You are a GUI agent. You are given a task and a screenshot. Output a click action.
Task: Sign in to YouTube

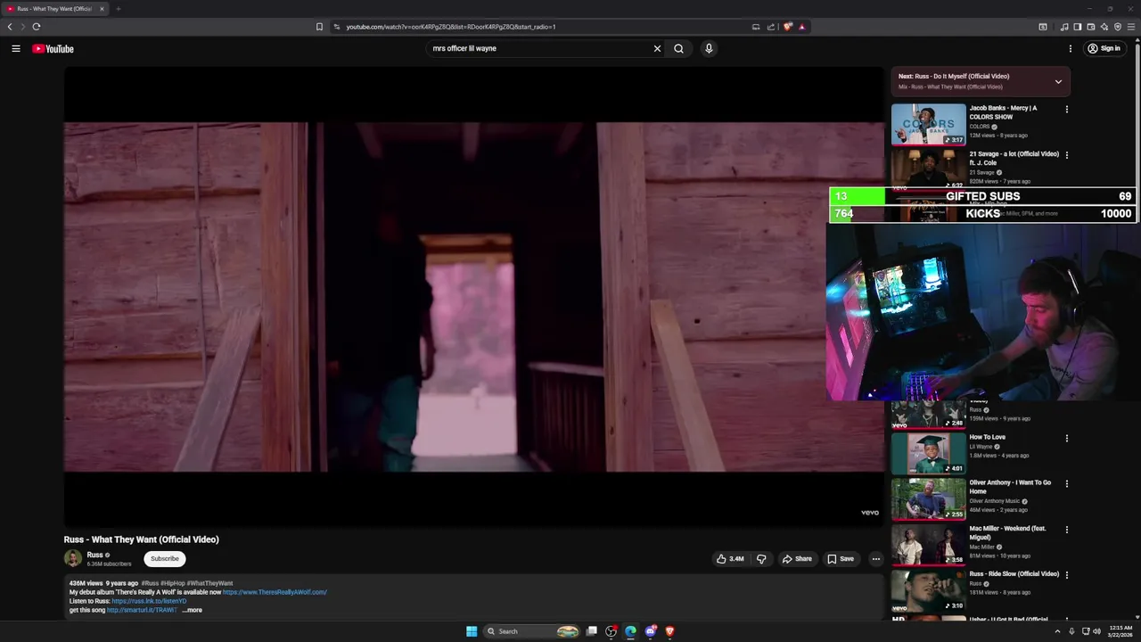pyautogui.click(x=1104, y=49)
